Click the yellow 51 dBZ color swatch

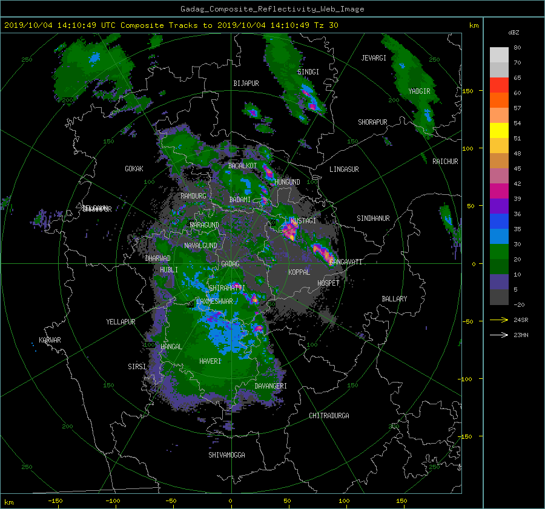(499, 131)
